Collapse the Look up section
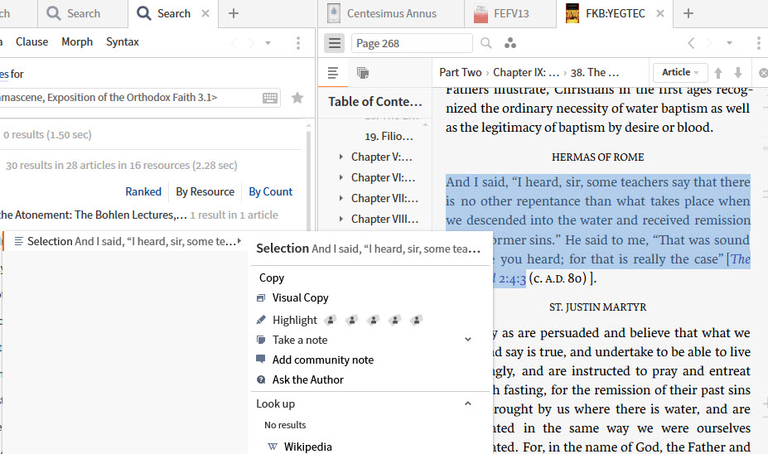This screenshot has height=454, width=768. tap(468, 403)
